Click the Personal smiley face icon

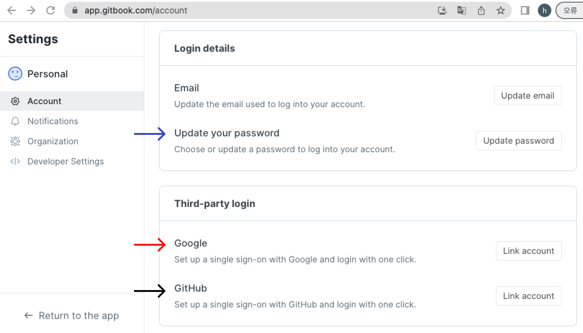point(15,74)
